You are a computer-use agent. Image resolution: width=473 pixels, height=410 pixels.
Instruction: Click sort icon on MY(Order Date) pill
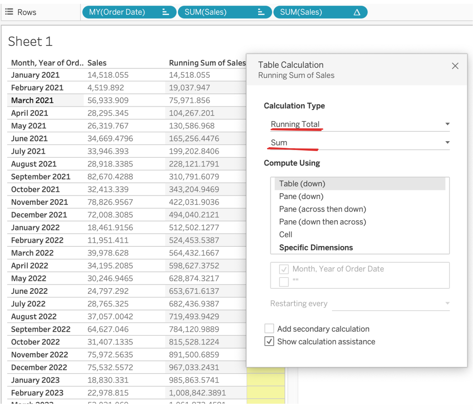pyautogui.click(x=166, y=12)
